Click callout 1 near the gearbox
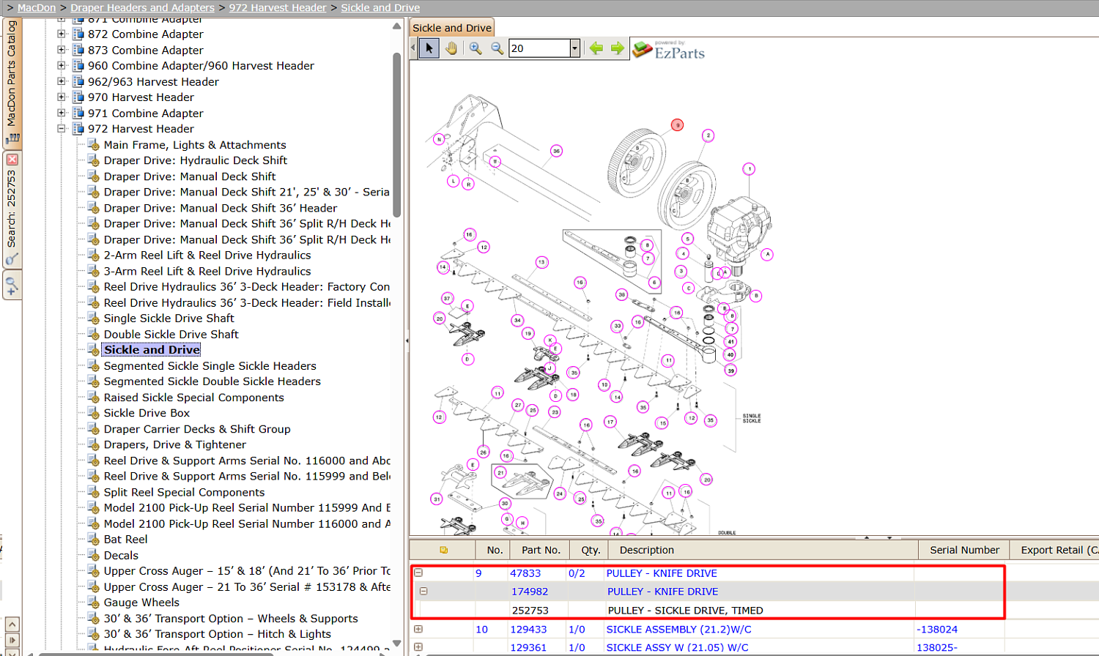Screen dimensions: 1099x656 (749, 169)
